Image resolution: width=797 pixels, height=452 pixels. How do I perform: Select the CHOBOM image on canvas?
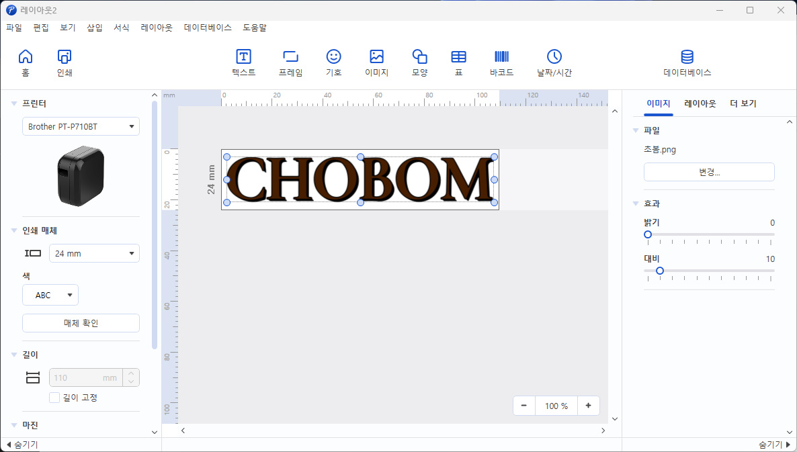(x=360, y=180)
